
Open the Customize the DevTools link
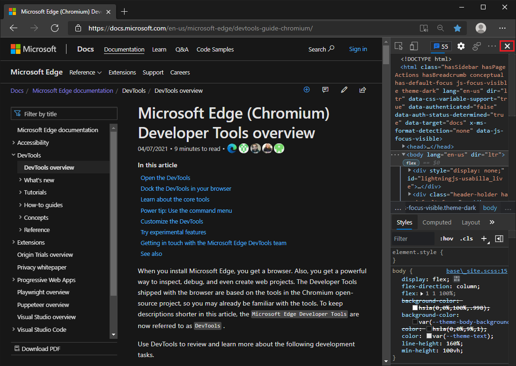point(171,221)
